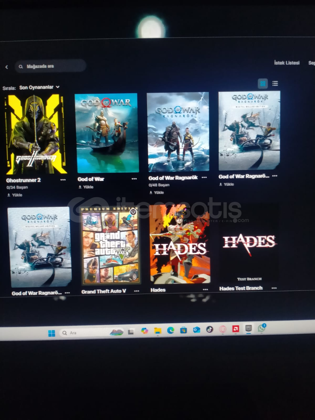
Task: Switch library to list view
Action: click(275, 84)
